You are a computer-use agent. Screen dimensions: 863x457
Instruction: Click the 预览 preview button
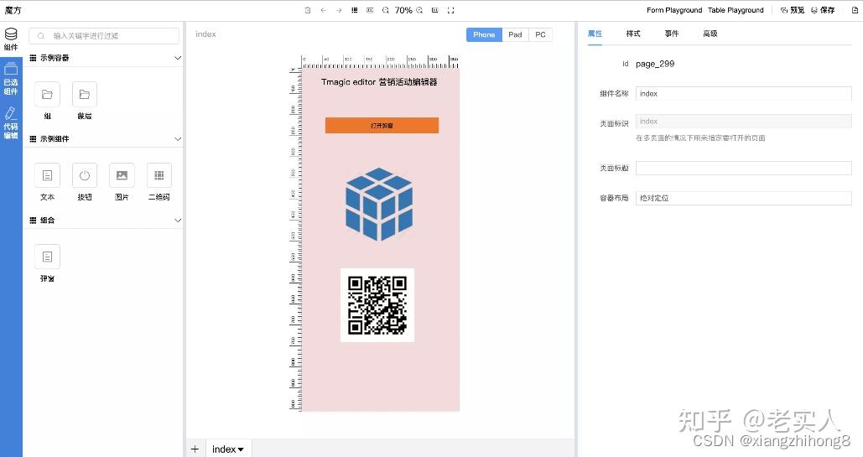click(793, 10)
